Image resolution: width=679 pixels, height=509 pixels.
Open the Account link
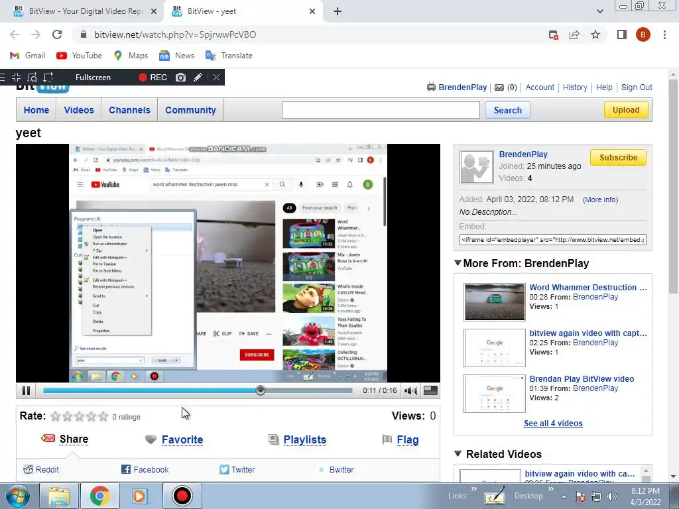click(540, 87)
